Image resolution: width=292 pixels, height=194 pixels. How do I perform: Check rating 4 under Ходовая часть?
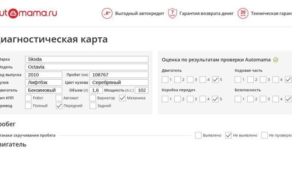276,80
